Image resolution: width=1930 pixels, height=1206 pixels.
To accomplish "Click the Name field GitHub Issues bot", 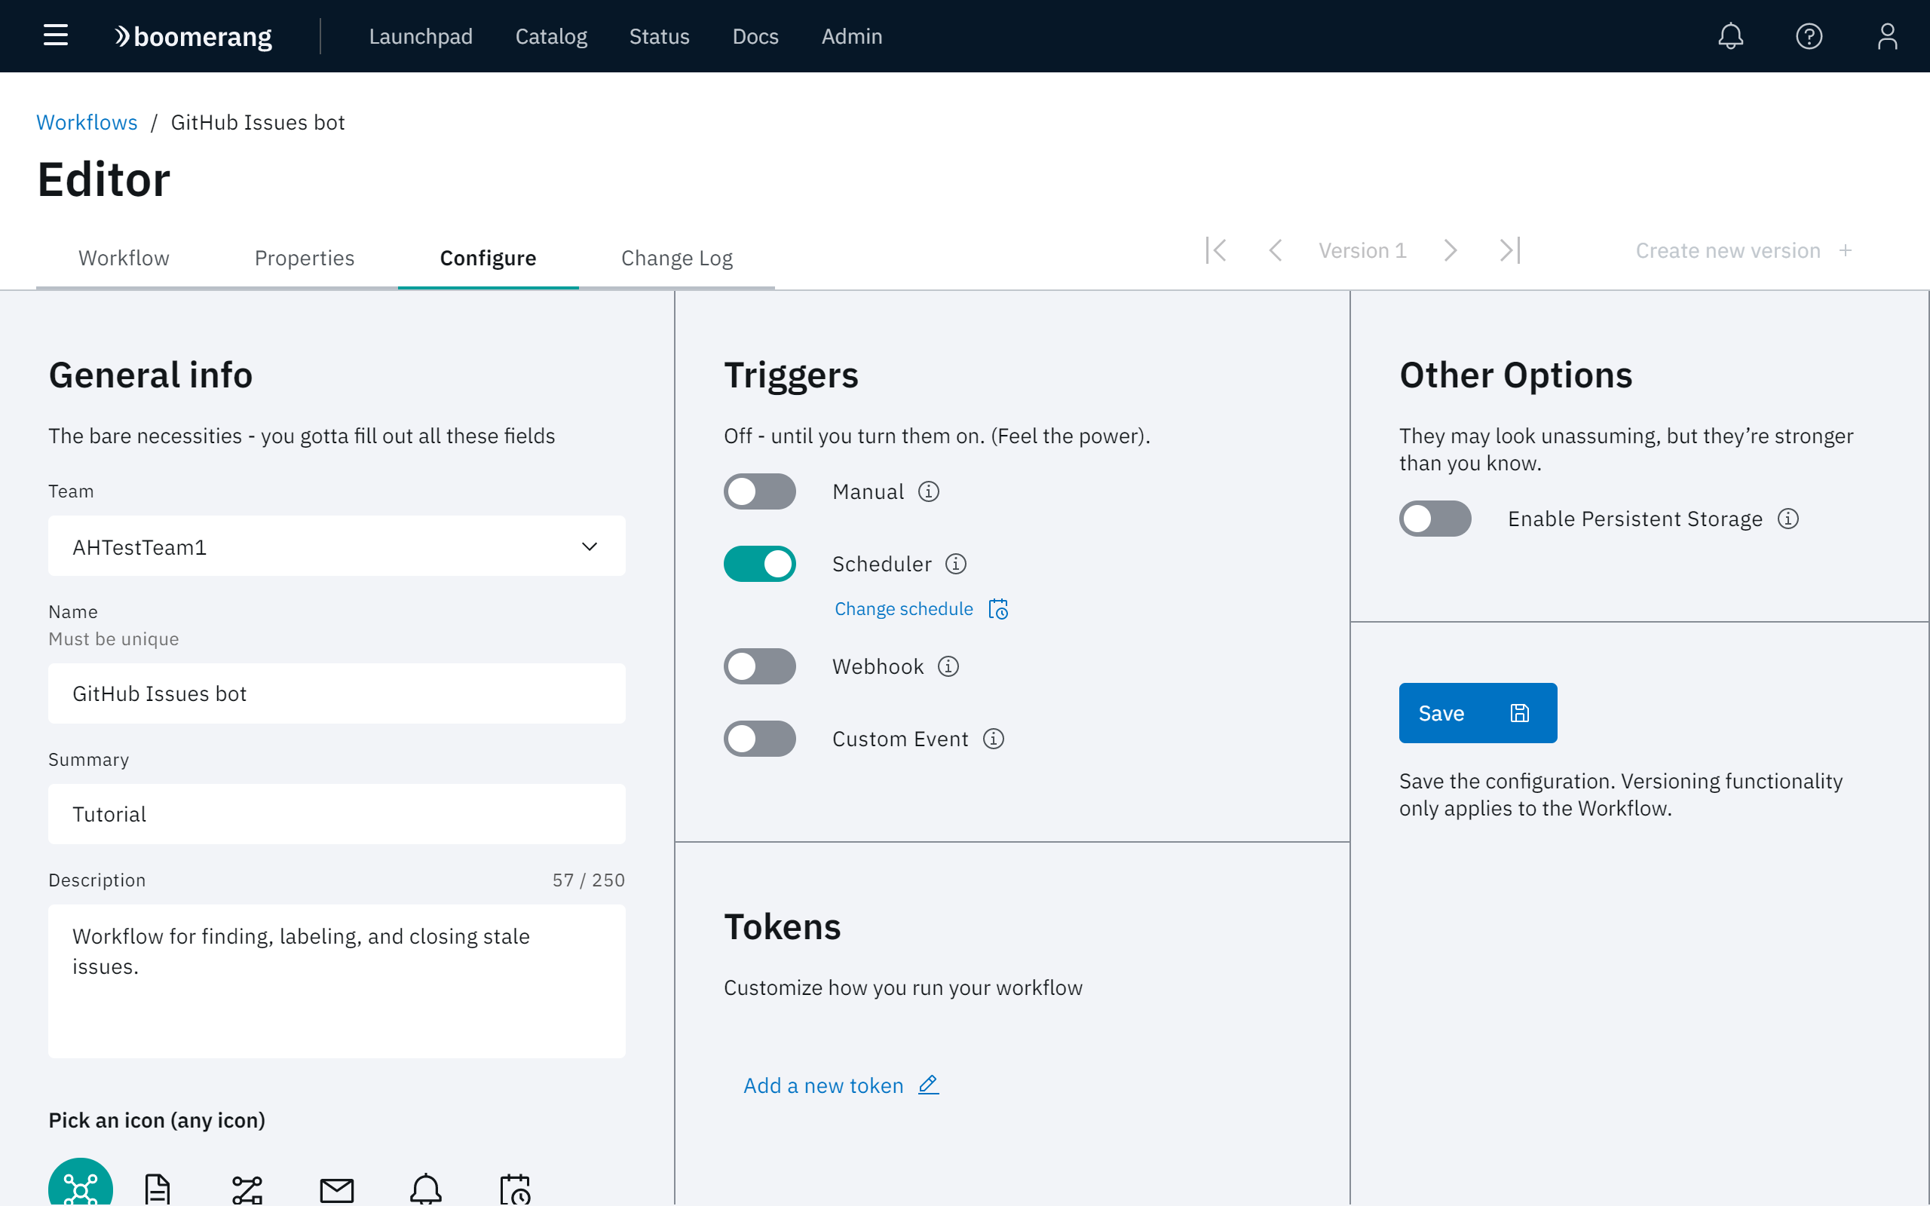I will tap(336, 693).
